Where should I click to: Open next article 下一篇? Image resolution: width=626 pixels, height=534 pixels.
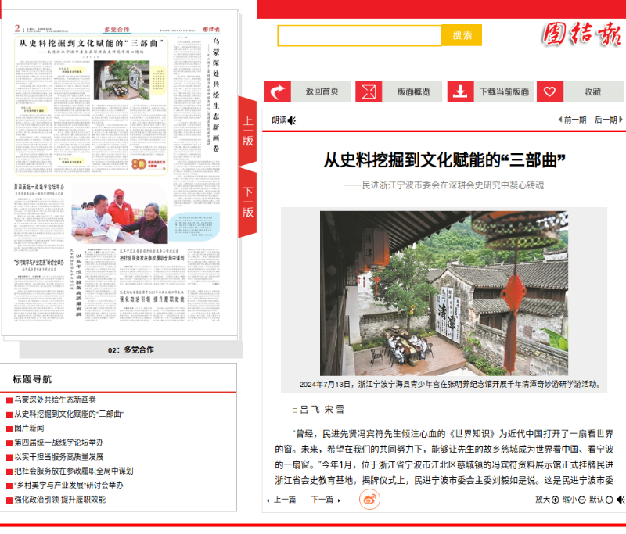coord(322,499)
